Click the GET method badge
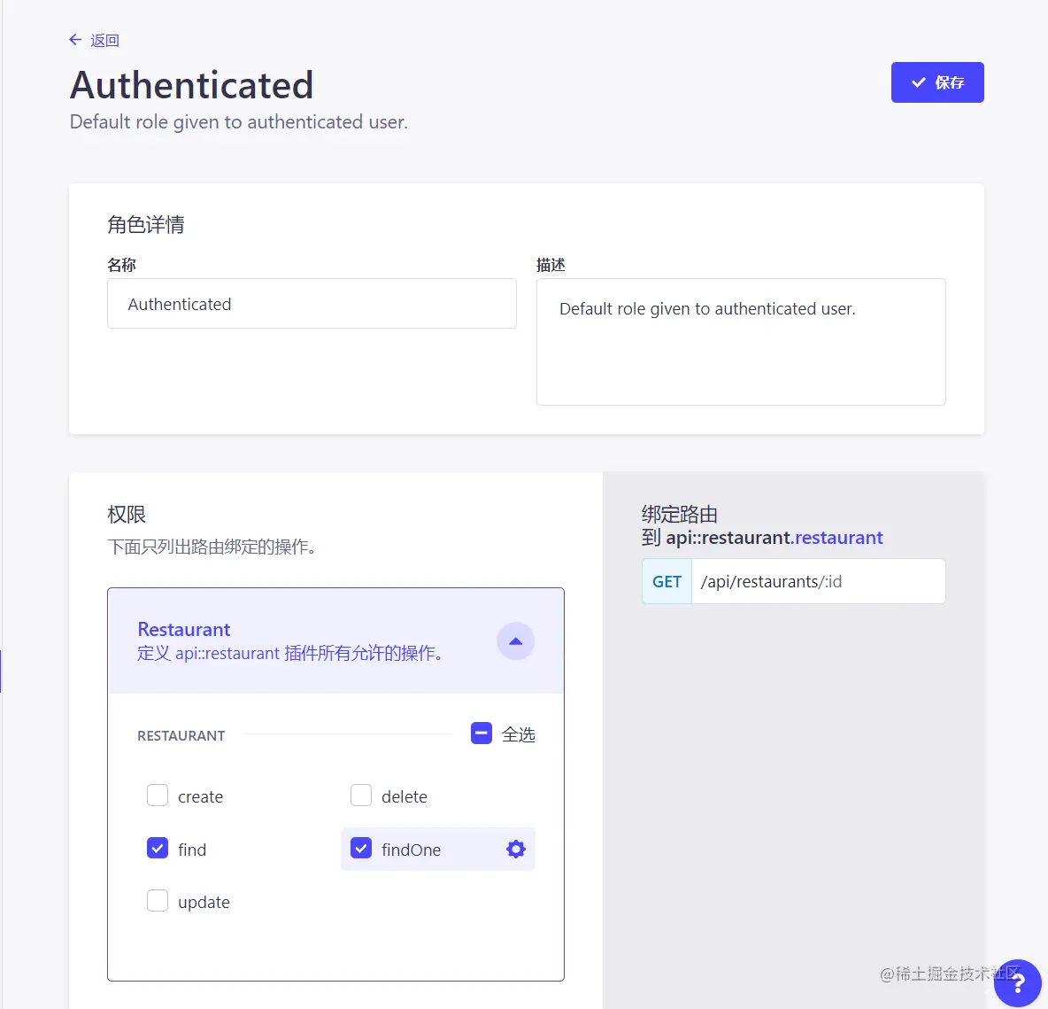 coord(666,581)
